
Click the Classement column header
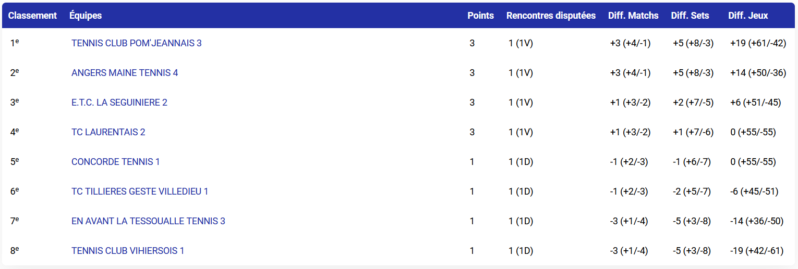point(32,16)
